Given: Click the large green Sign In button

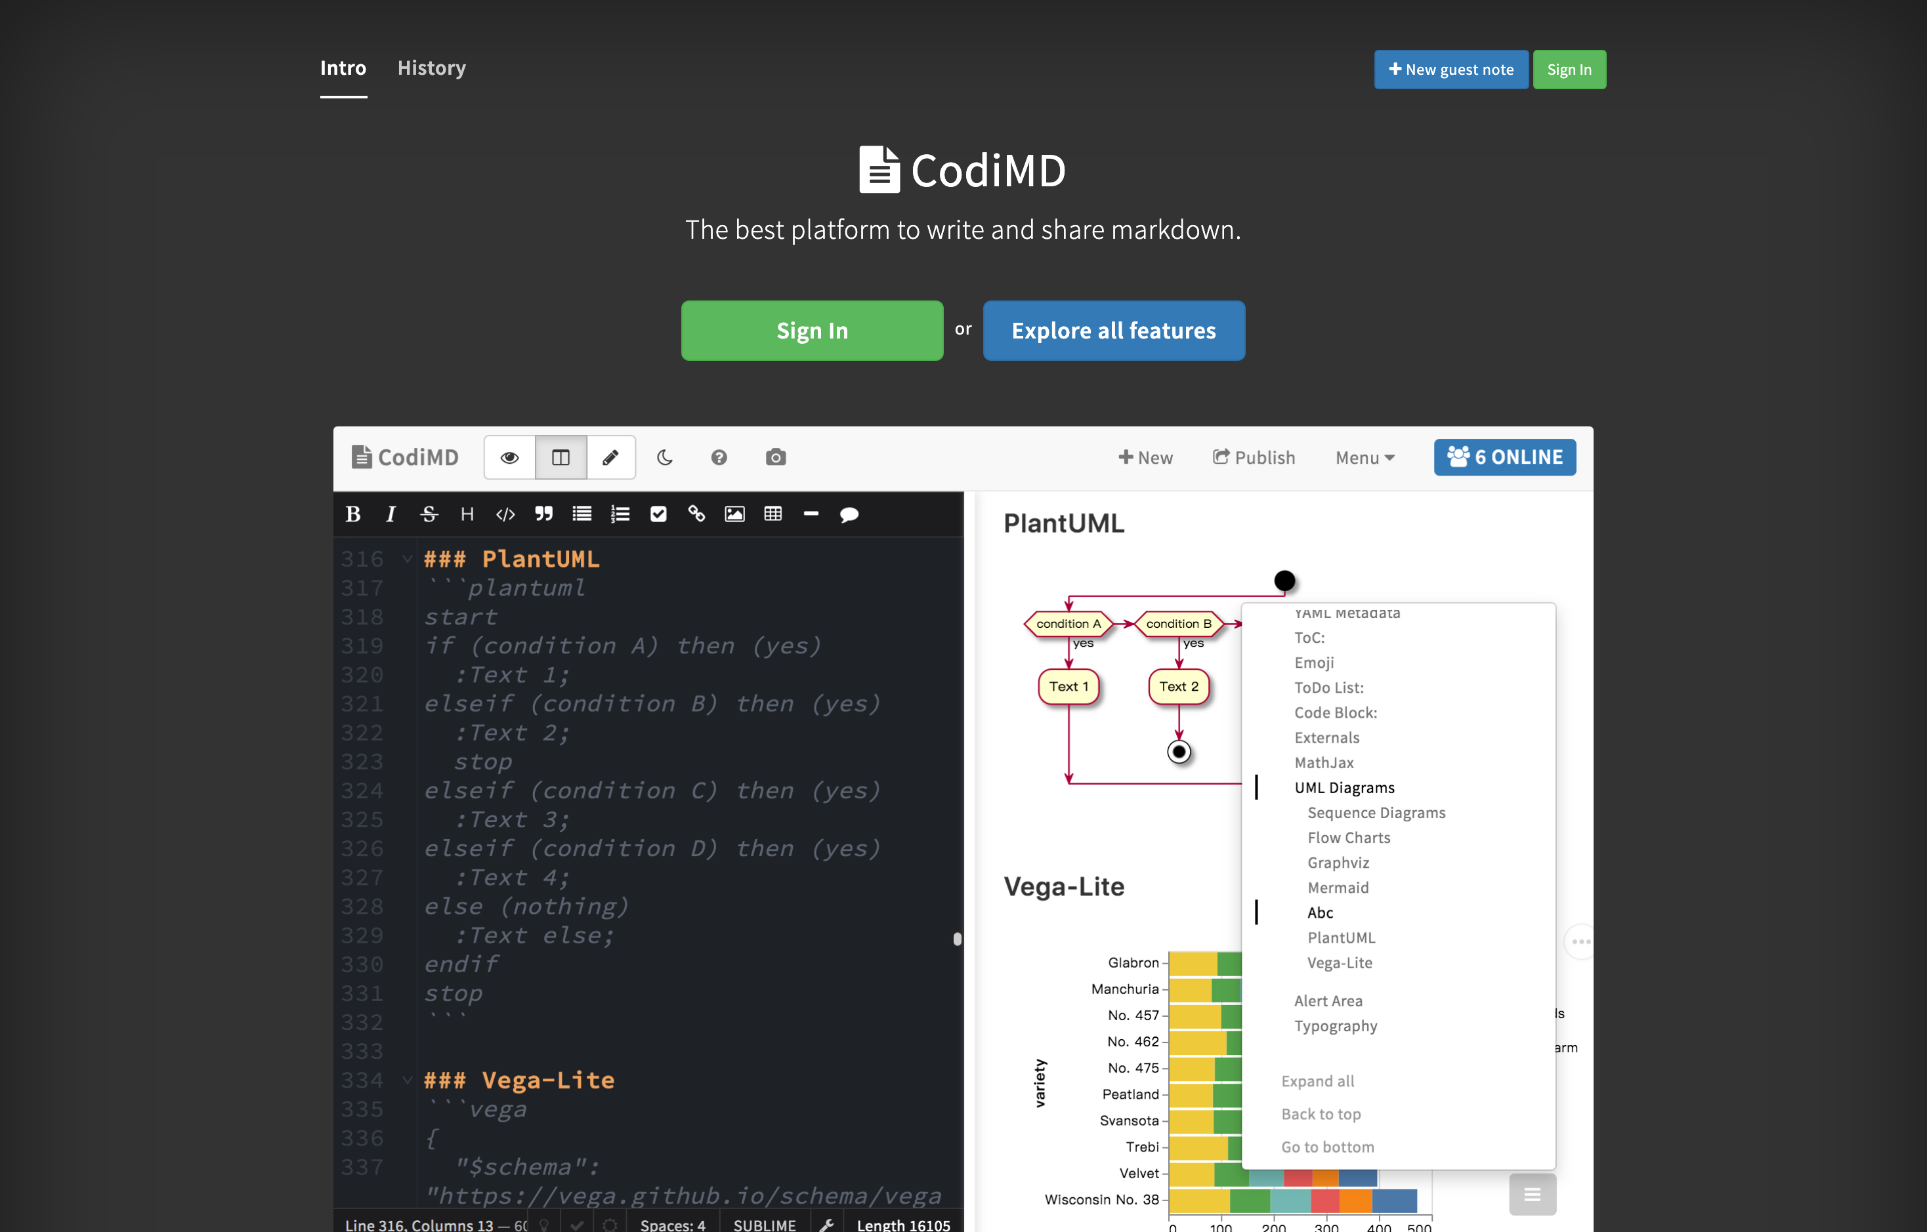Looking at the screenshot, I should tap(811, 331).
